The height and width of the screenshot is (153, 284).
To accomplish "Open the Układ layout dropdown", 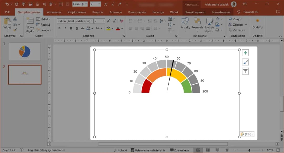I will (x=44, y=19).
